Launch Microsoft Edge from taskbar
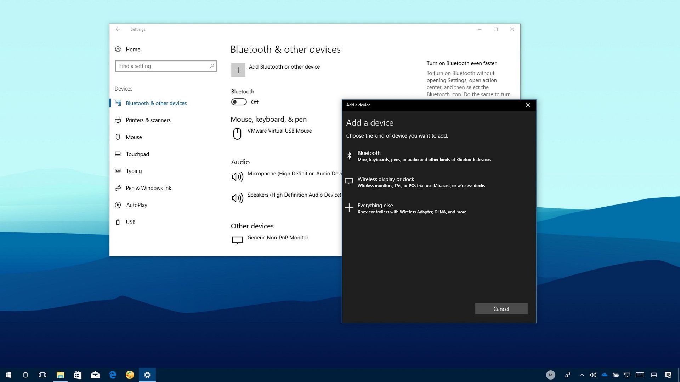 (113, 375)
